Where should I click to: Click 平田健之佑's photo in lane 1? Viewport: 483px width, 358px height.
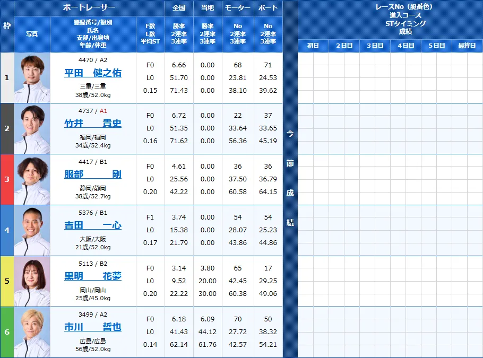point(31,77)
